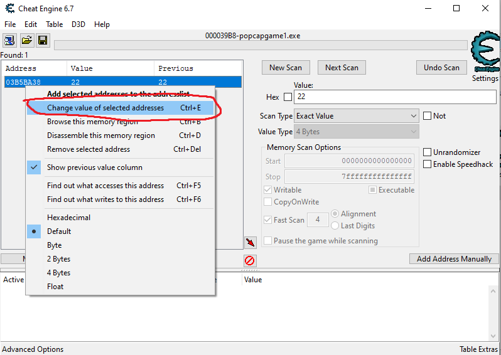The width and height of the screenshot is (501, 355).
Task: Open the Value Type dropdown
Action: (x=356, y=132)
